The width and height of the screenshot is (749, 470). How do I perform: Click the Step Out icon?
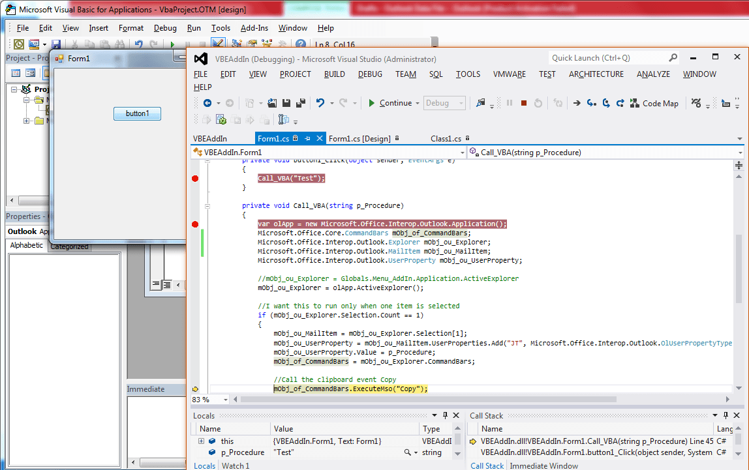click(x=620, y=103)
